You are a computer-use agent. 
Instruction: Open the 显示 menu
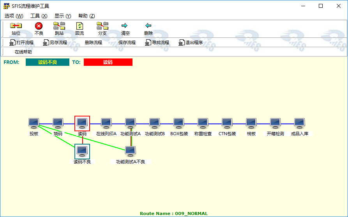click(x=63, y=16)
